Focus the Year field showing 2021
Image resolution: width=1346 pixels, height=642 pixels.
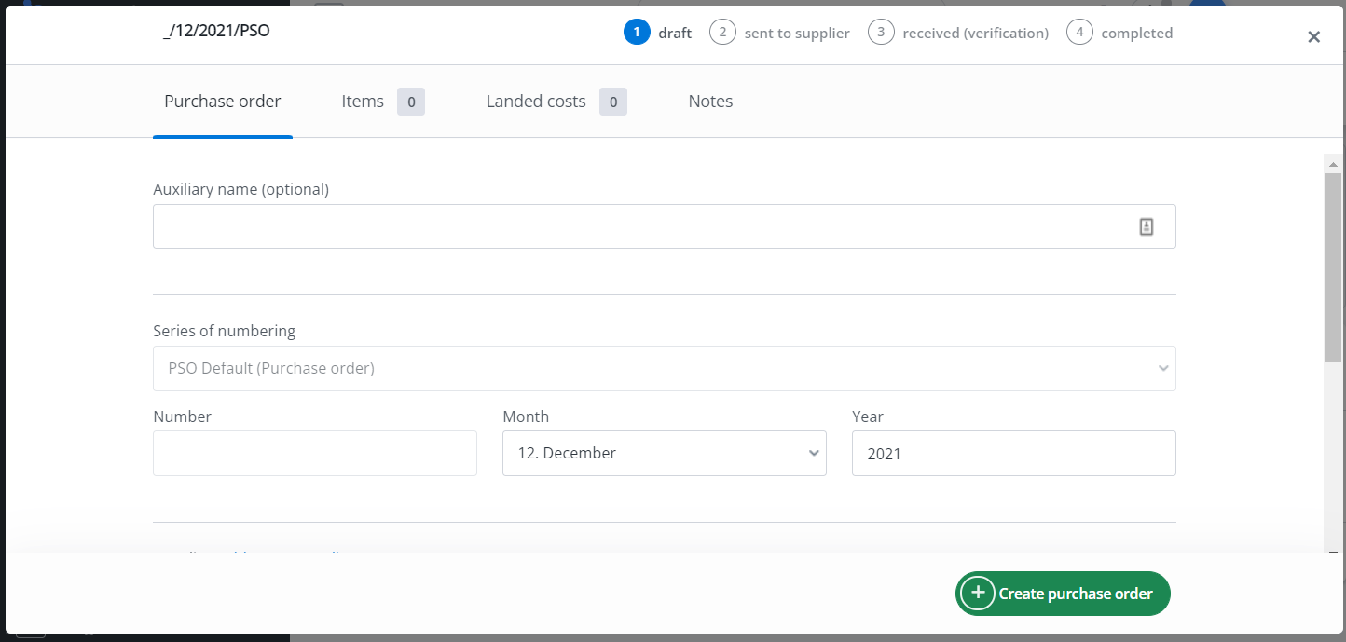tap(1014, 453)
